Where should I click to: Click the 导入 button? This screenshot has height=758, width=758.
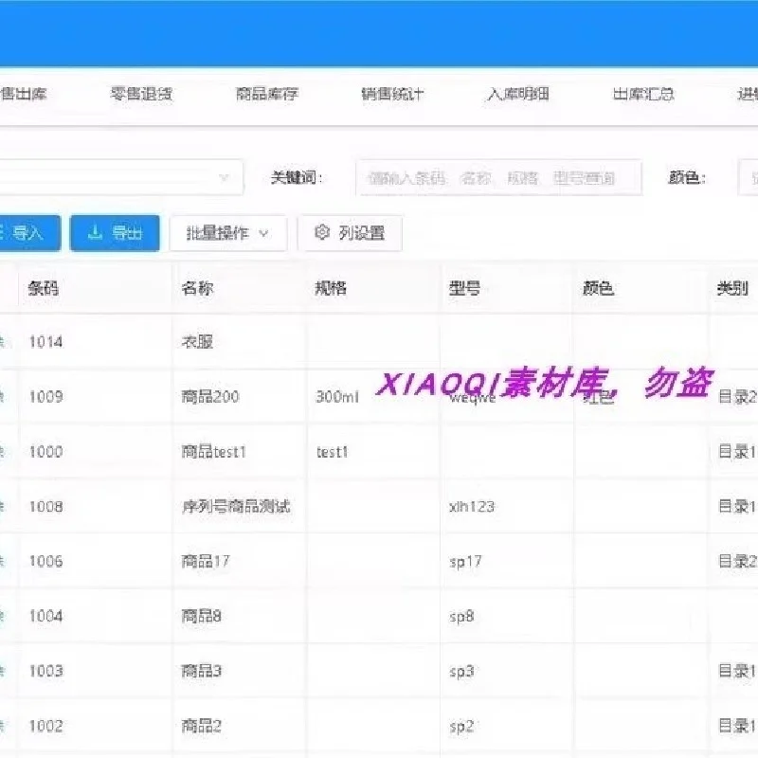pos(28,233)
